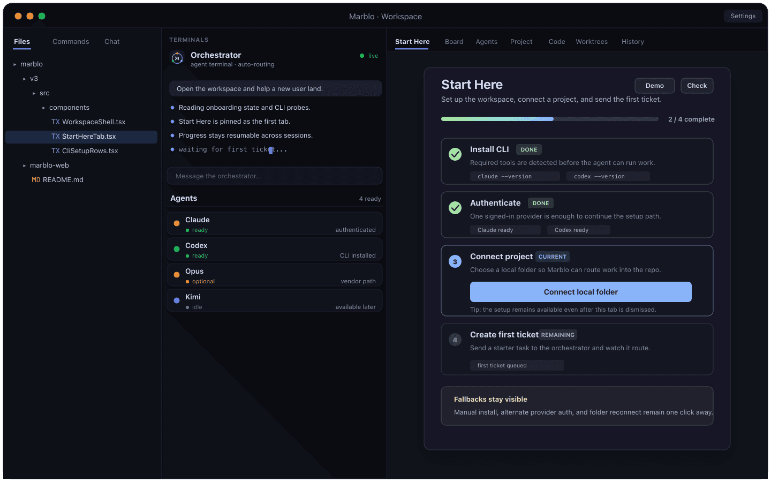Screen dimensions: 771x482
Task: Click the green checkmark on Install CLI
Action: pyautogui.click(x=455, y=154)
